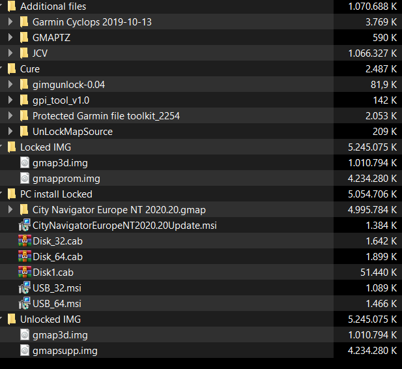This screenshot has width=402, height=369.
Task: Click the CityNavigatorEuropeNT2020.20Update.msi installer icon
Action: 25,225
